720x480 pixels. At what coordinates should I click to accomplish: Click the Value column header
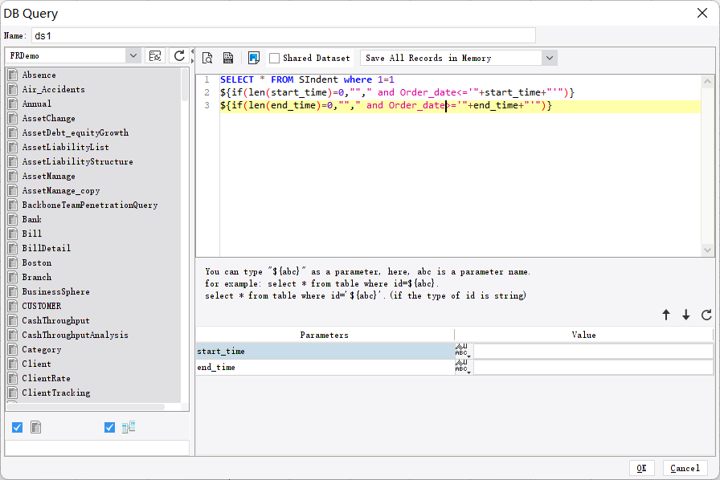pos(583,335)
